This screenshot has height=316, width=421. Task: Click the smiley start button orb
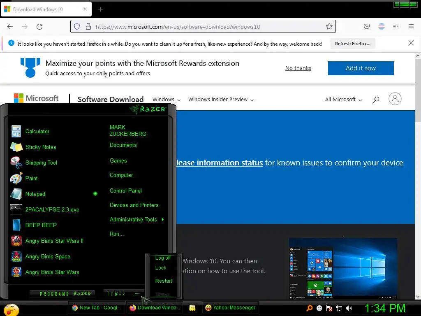click(11, 309)
